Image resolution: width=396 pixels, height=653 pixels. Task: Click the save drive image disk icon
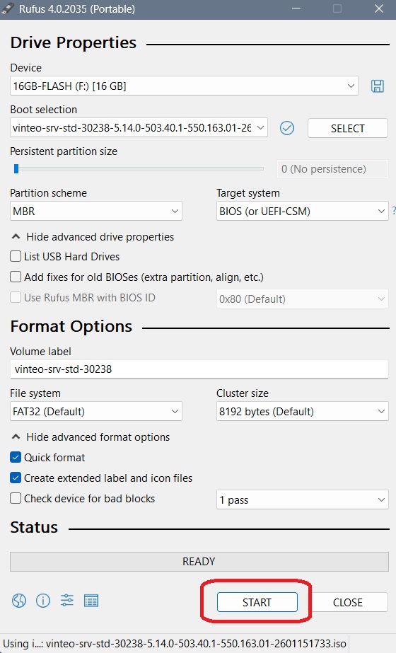378,86
